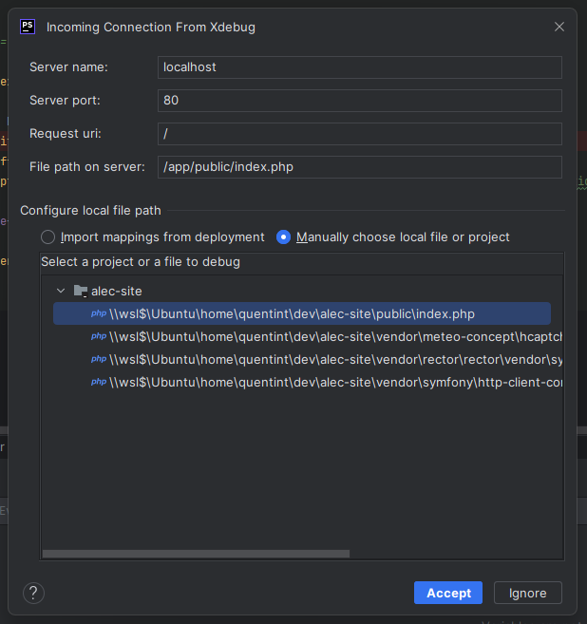Image resolution: width=587 pixels, height=624 pixels.
Task: Click the alec-site folder icon
Action: [x=81, y=291]
